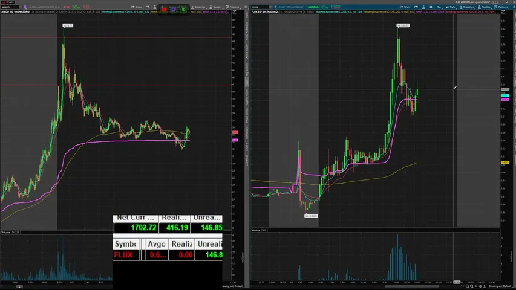This screenshot has width=516, height=290.
Task: Expand the AMOD symbol dropdown arrow
Action: point(21,7)
